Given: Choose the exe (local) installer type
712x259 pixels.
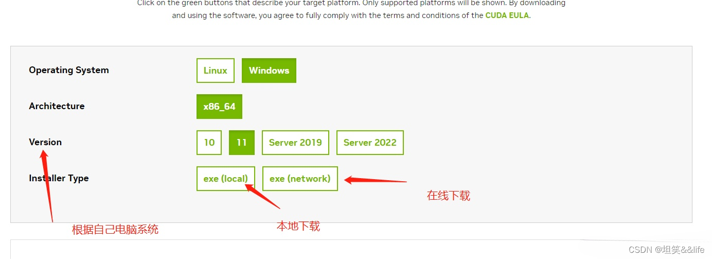Looking at the screenshot, I should 226,179.
